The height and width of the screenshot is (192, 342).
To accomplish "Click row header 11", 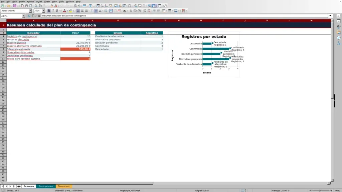I will coord(3,59).
